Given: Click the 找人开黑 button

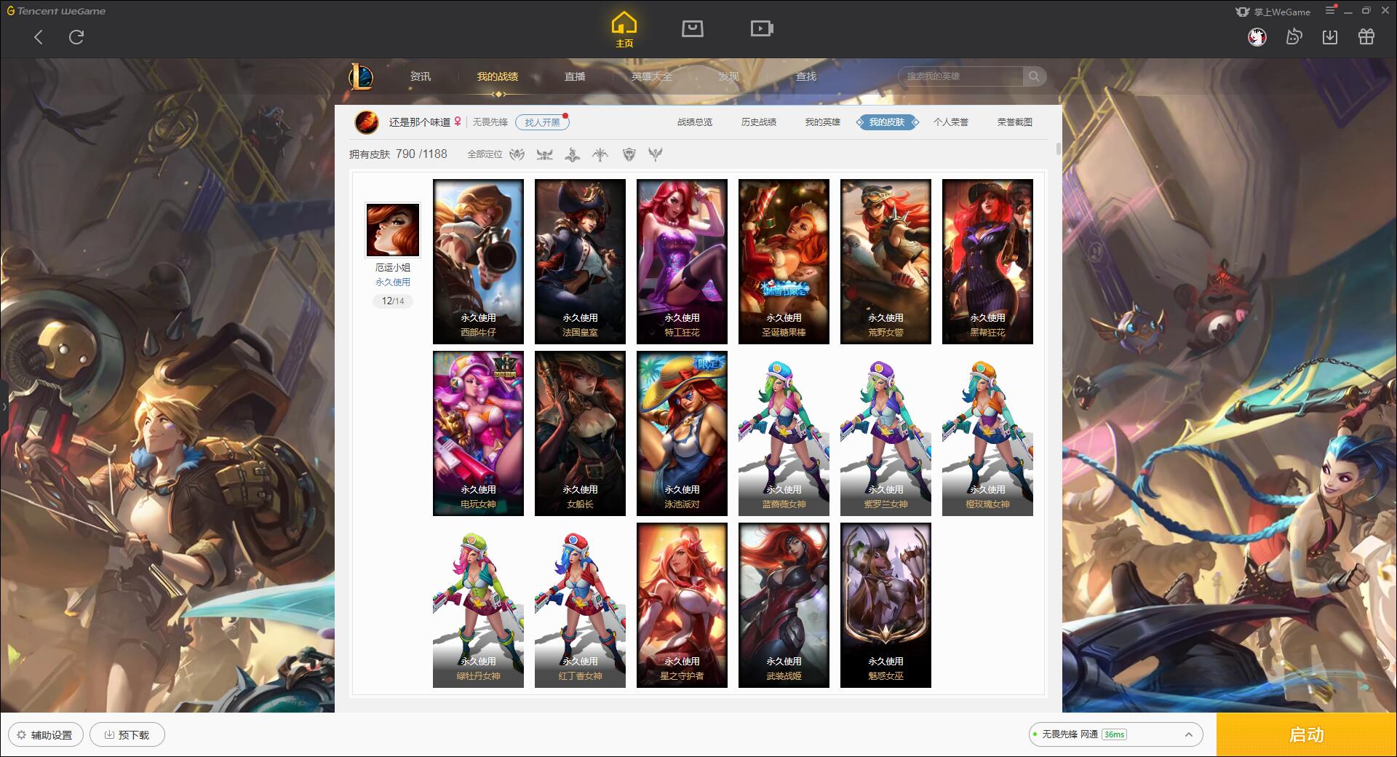Looking at the screenshot, I should 542,122.
